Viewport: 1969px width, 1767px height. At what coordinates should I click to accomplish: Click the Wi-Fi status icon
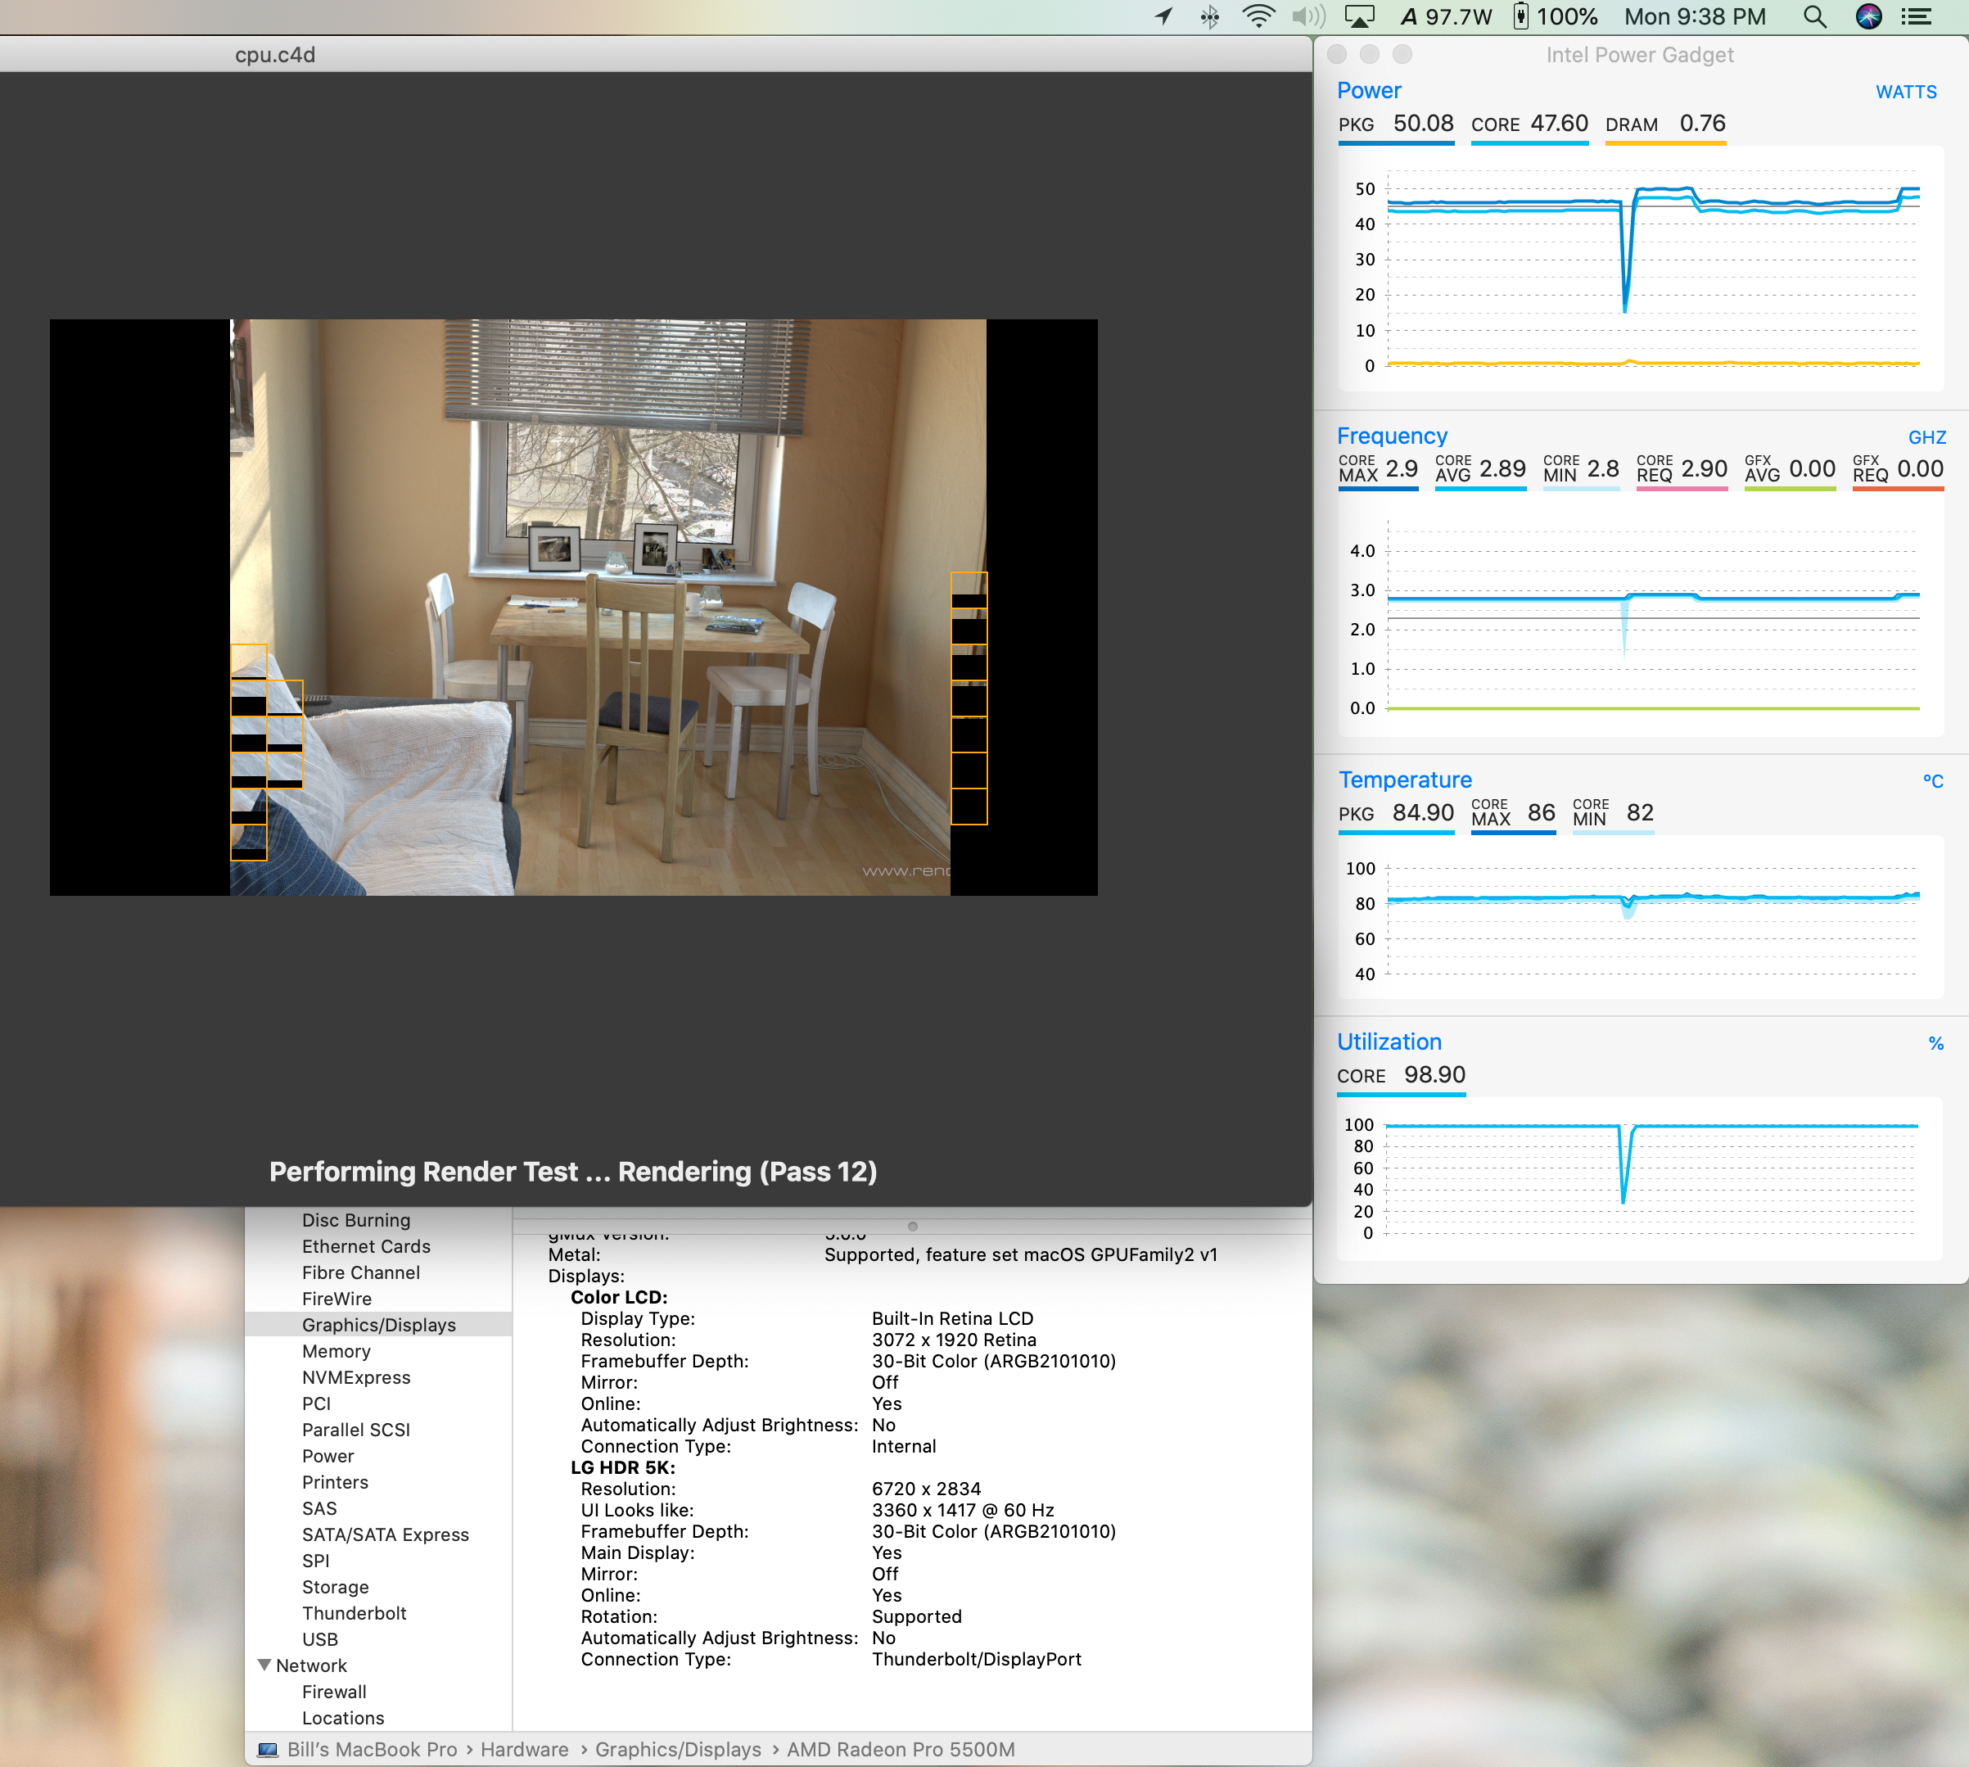point(1258,16)
